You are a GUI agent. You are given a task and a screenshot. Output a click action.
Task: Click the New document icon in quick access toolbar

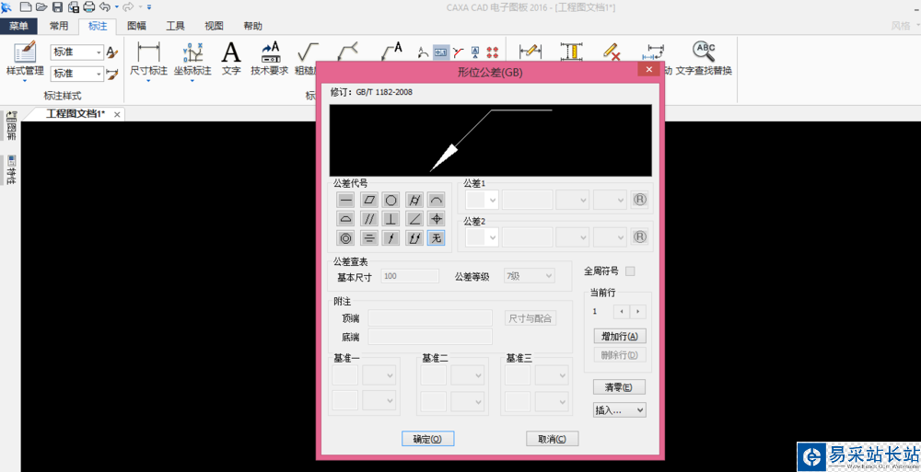[26, 7]
